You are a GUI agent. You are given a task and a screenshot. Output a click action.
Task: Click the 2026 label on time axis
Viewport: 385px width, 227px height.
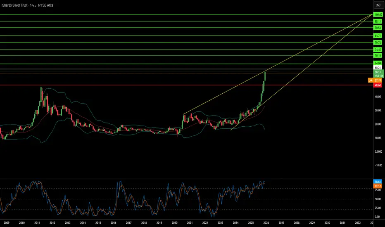pos(266,223)
